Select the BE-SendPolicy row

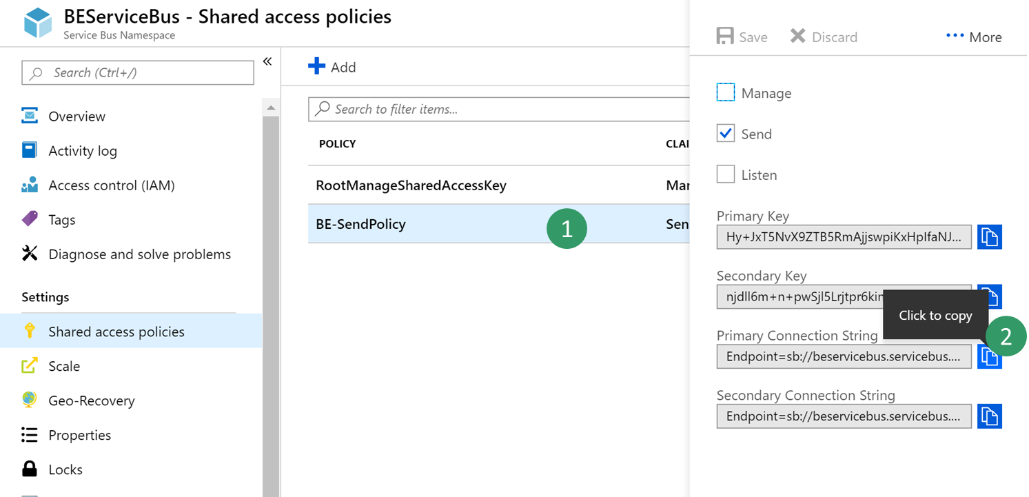pyautogui.click(x=499, y=224)
